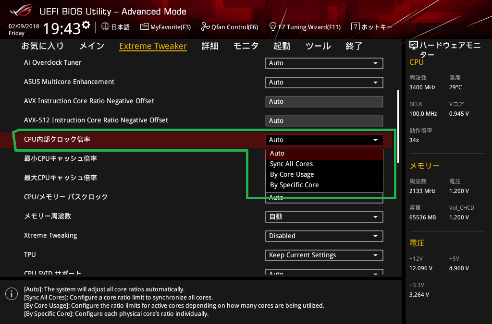Show the ホットキー hotkey list
The image size is (492, 324).
(x=372, y=27)
